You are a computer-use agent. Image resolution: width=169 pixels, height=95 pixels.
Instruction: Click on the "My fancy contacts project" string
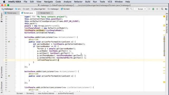click(51, 17)
